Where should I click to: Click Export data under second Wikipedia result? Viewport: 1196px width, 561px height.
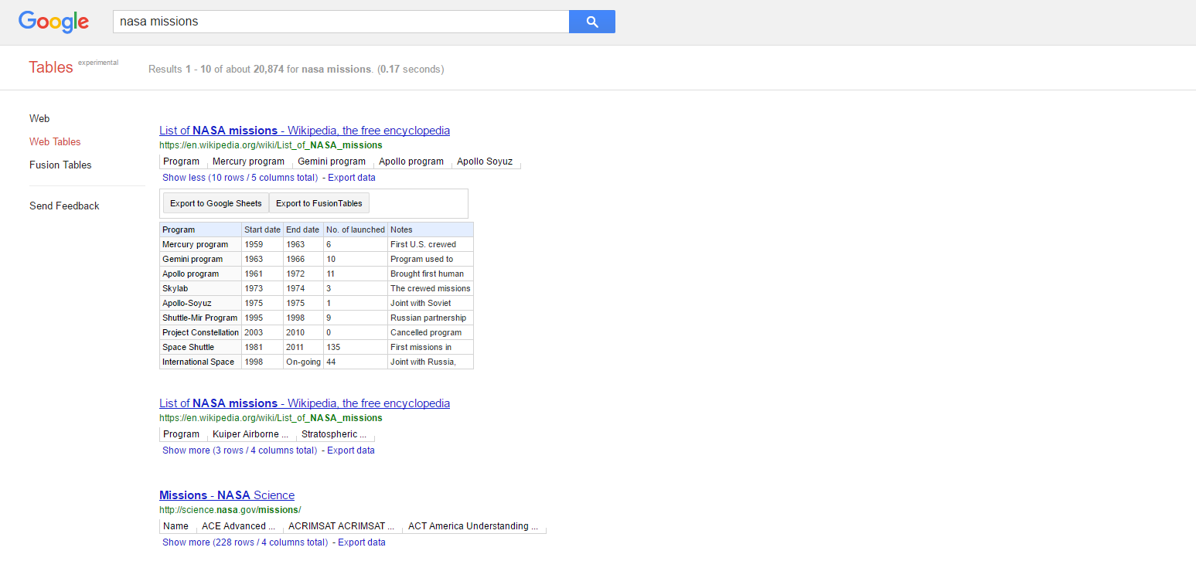click(350, 450)
